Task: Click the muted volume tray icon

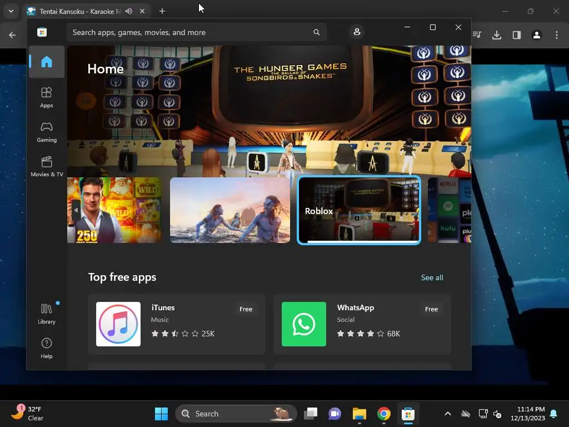Action: (497, 414)
